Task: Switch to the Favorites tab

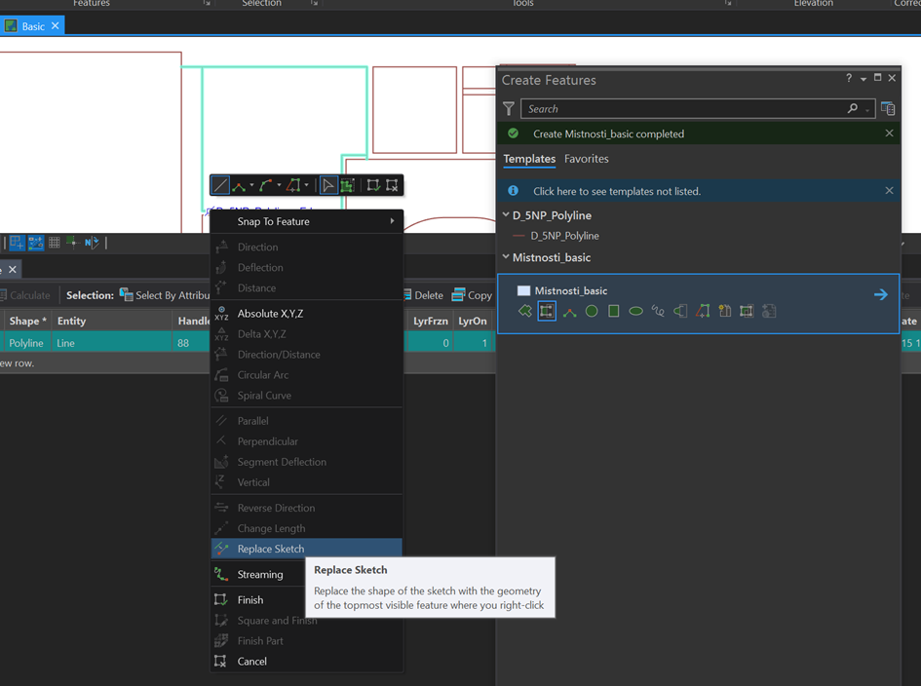Action: click(x=586, y=159)
